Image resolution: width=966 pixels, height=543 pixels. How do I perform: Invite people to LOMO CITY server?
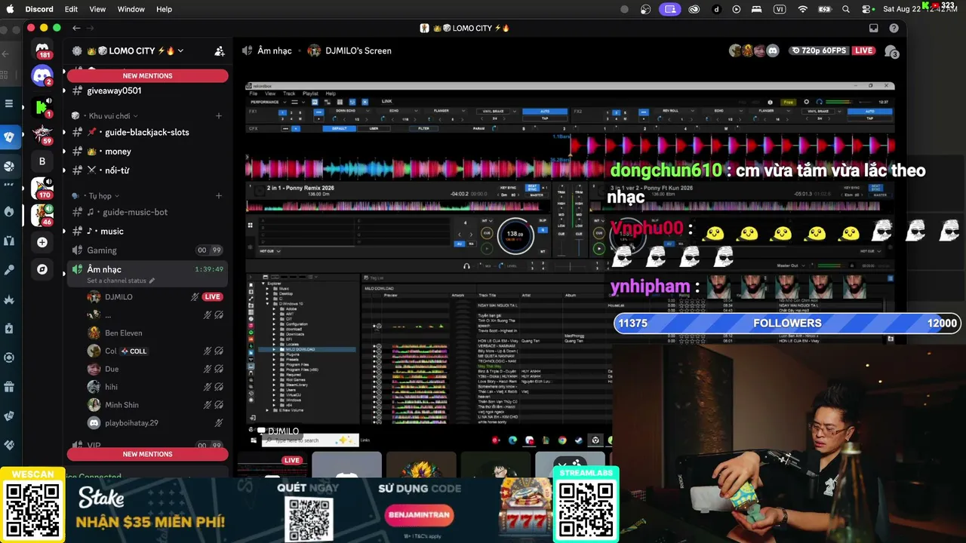point(220,51)
